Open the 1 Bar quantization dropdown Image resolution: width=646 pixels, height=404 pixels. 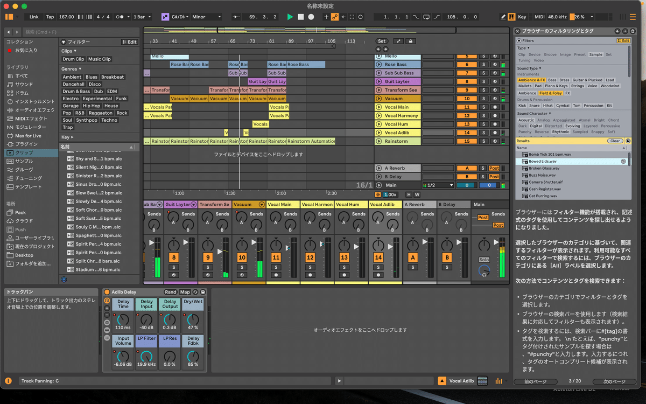(x=141, y=17)
